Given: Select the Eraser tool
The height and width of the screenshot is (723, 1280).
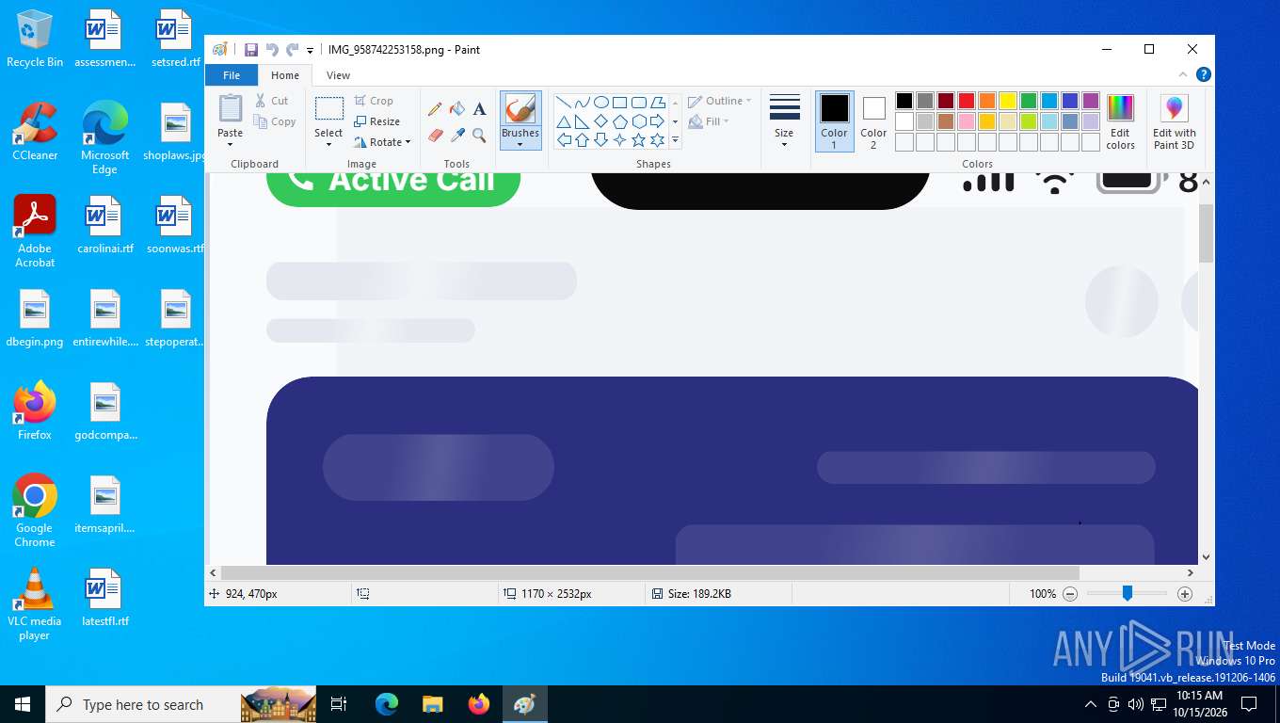Looking at the screenshot, I should [x=435, y=136].
